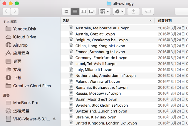188x126 pixels.
Task: Select MacBook Pro under 设备
Action: coord(22,103)
